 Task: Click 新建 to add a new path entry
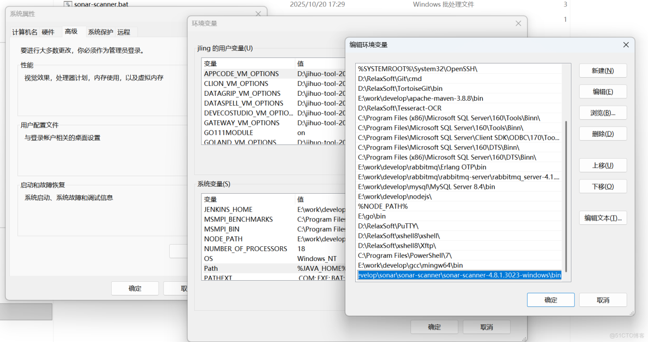[603, 70]
